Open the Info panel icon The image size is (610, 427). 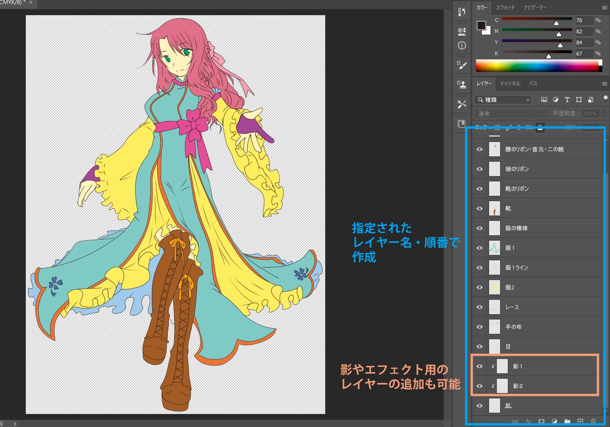(x=461, y=45)
